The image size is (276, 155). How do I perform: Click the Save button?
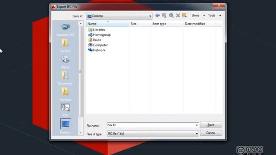click(211, 125)
